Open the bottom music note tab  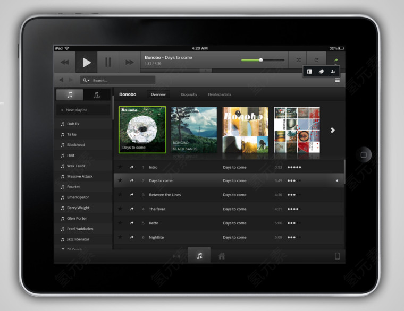point(199,256)
